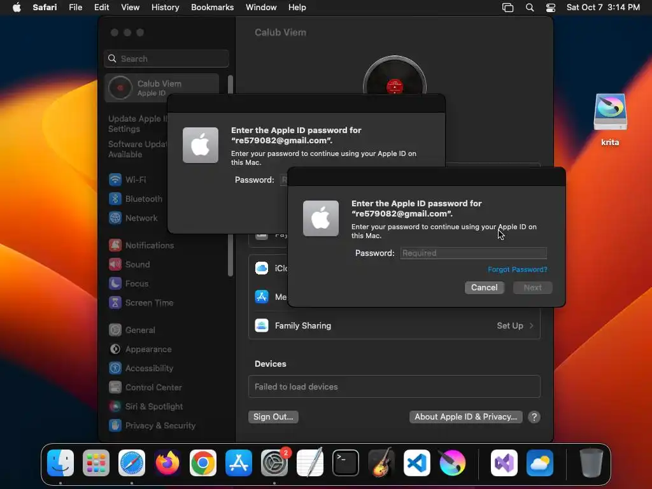Launch Krita from the Dock
Image resolution: width=652 pixels, height=489 pixels.
click(x=453, y=463)
